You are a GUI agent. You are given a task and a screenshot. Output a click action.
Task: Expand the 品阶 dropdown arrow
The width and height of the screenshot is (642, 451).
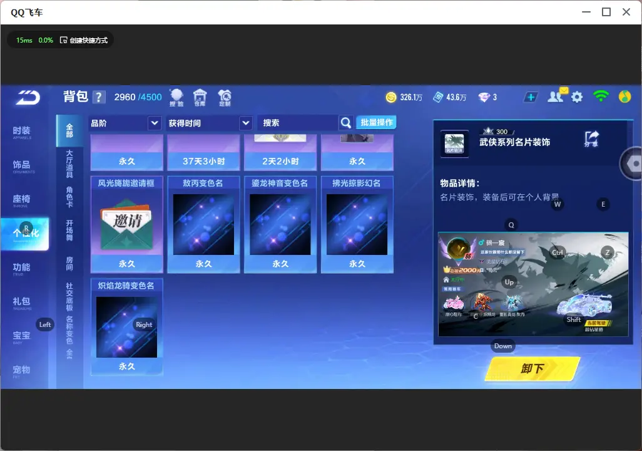[x=155, y=123]
